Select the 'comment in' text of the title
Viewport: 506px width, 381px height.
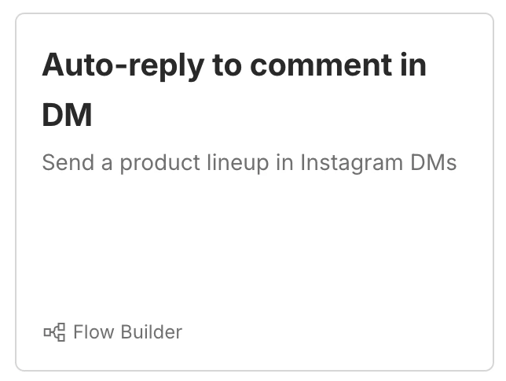click(338, 65)
